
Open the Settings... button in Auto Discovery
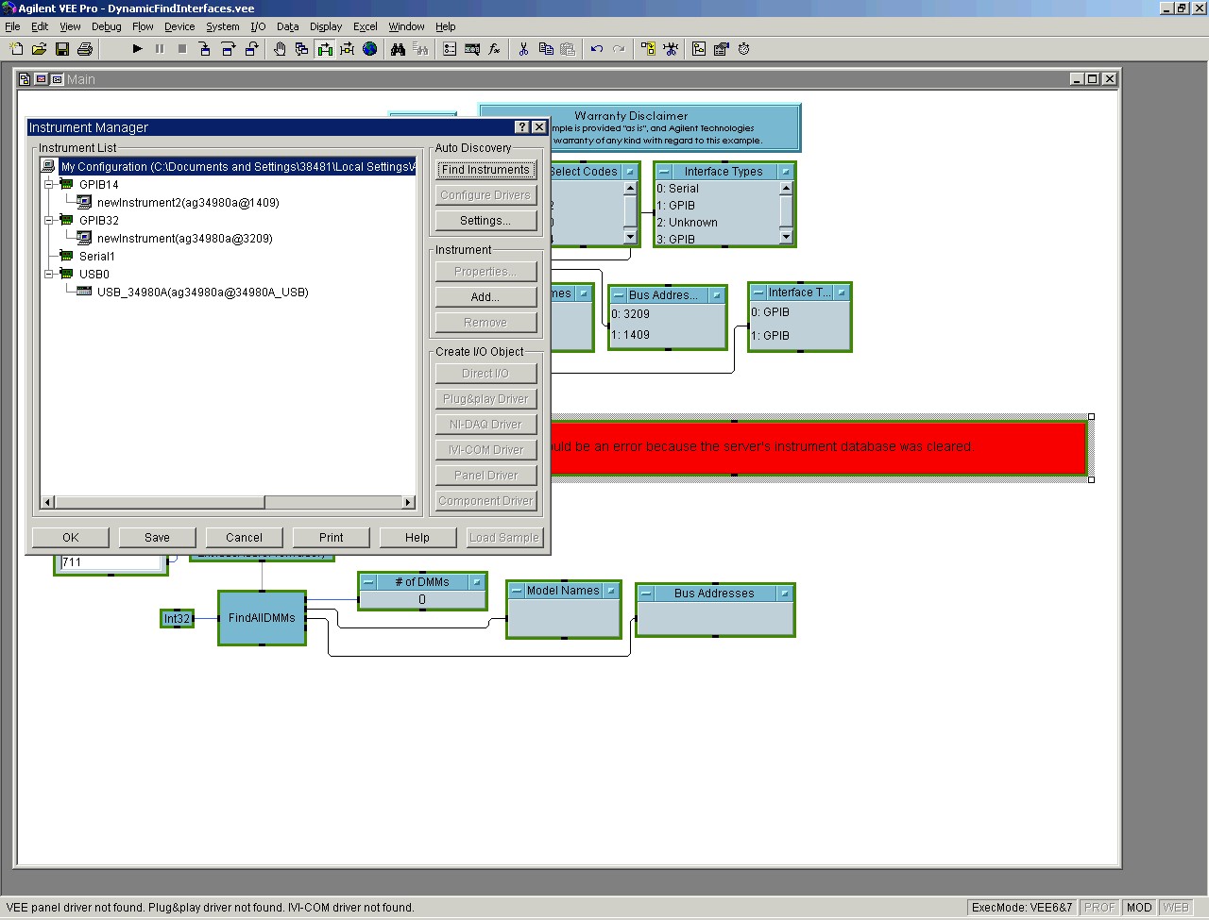[x=485, y=221]
